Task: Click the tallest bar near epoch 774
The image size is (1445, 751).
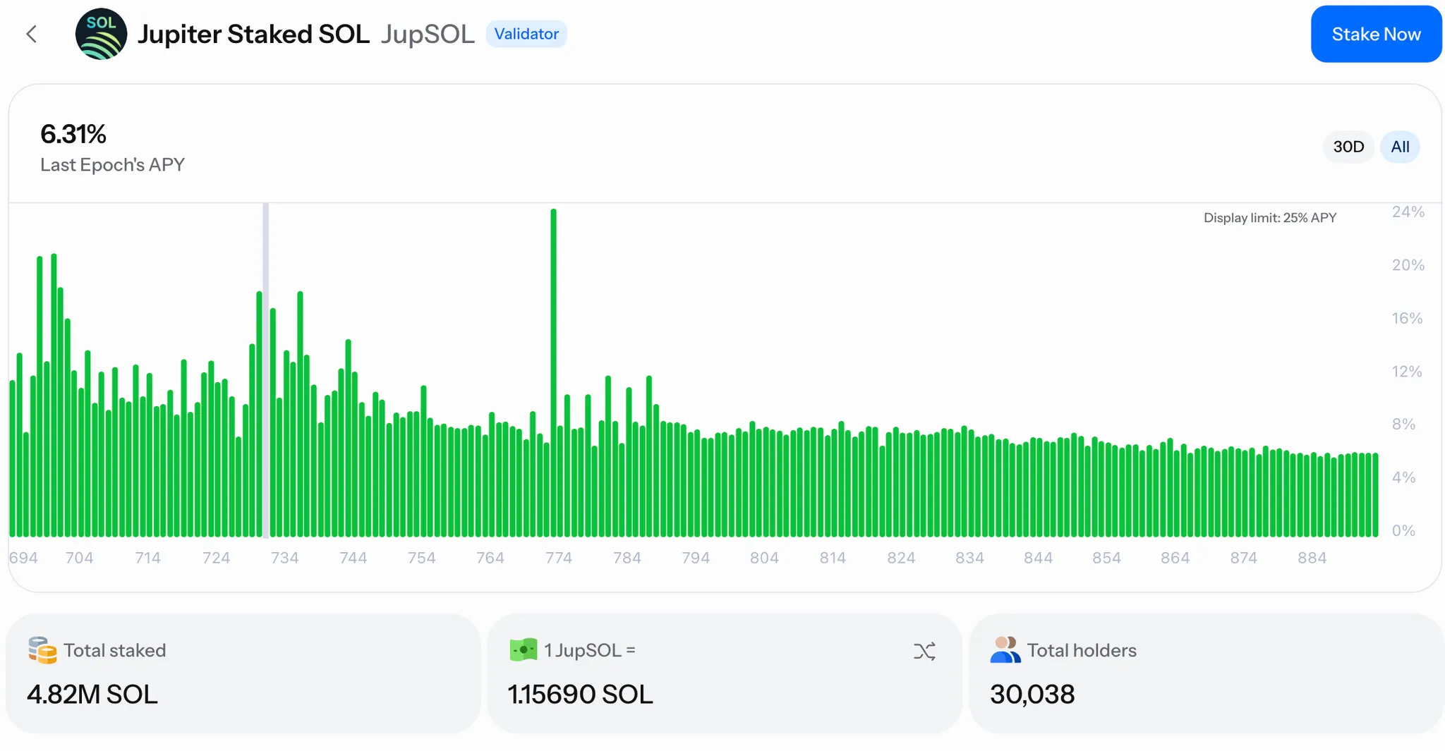Action: pos(553,374)
